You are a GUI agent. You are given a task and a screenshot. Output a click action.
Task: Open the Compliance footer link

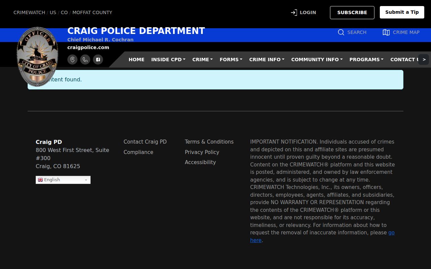138,152
